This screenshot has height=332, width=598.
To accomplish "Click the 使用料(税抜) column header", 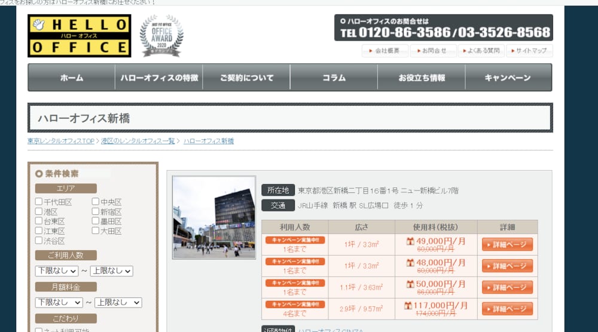I will point(436,228).
